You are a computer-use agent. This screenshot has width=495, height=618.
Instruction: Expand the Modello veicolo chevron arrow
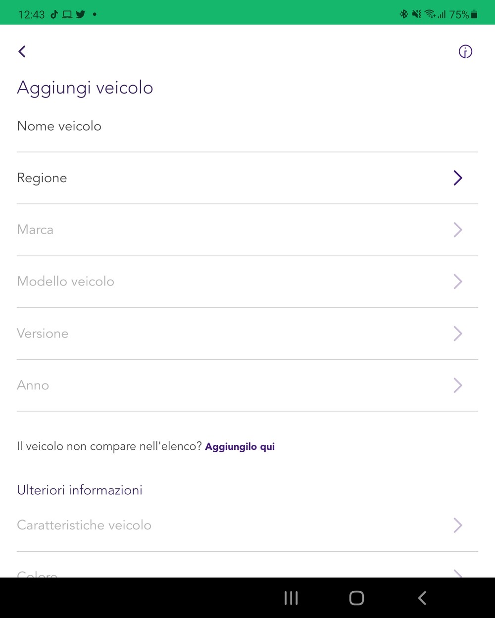click(458, 282)
